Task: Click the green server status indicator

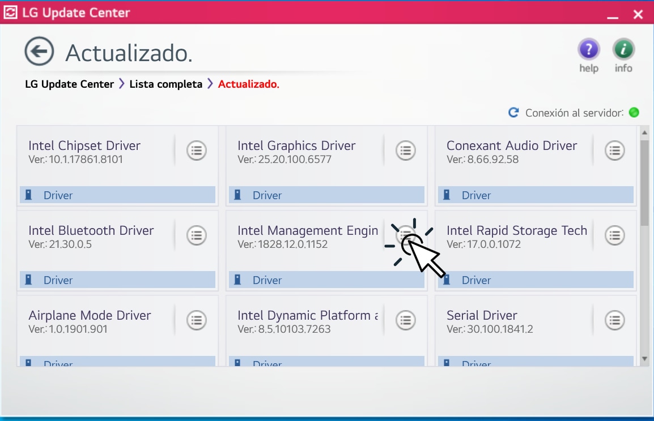Action: [634, 113]
